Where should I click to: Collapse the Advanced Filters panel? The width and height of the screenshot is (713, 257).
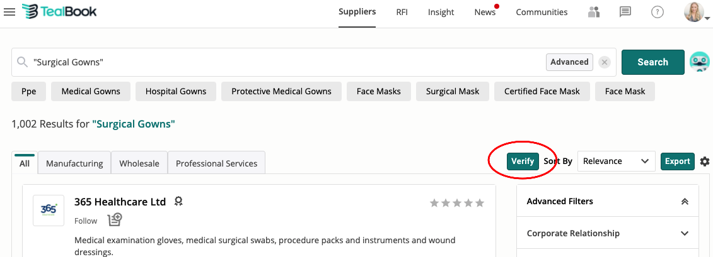(x=685, y=201)
